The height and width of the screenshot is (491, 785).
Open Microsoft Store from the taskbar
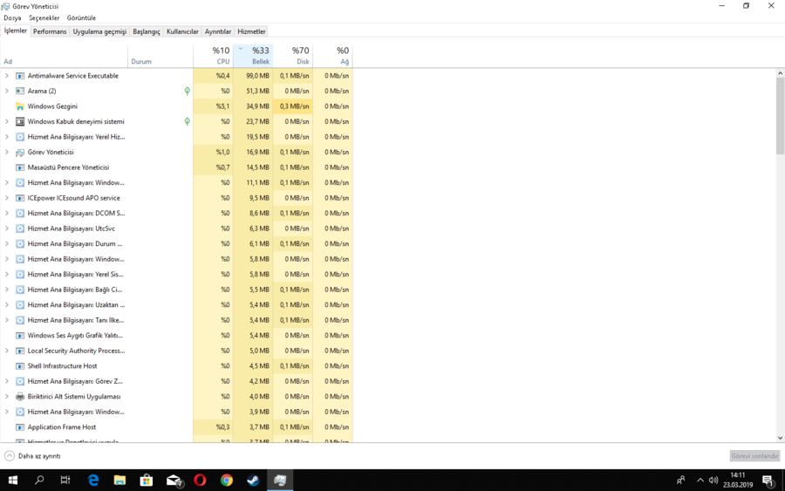pos(147,481)
